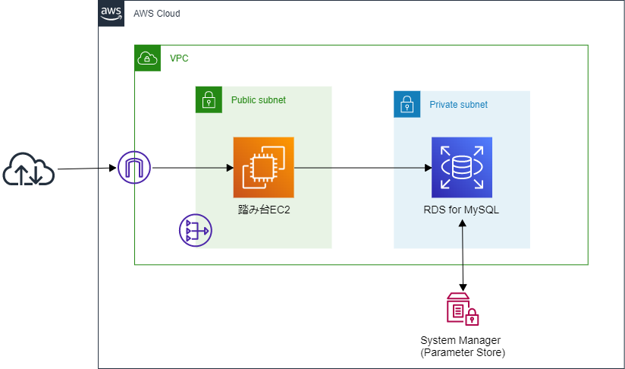Click the purple circular icon below EC2
625x369 pixels.
[195, 231]
